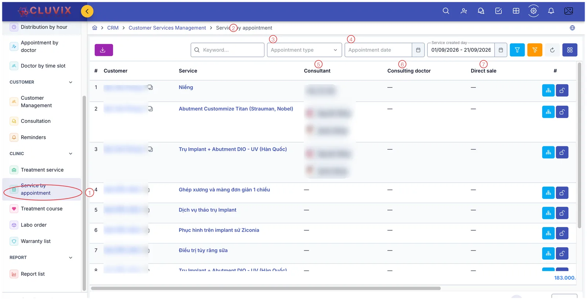The image size is (587, 300).
Task: Open calendar icon of Service created day
Action: pyautogui.click(x=501, y=50)
